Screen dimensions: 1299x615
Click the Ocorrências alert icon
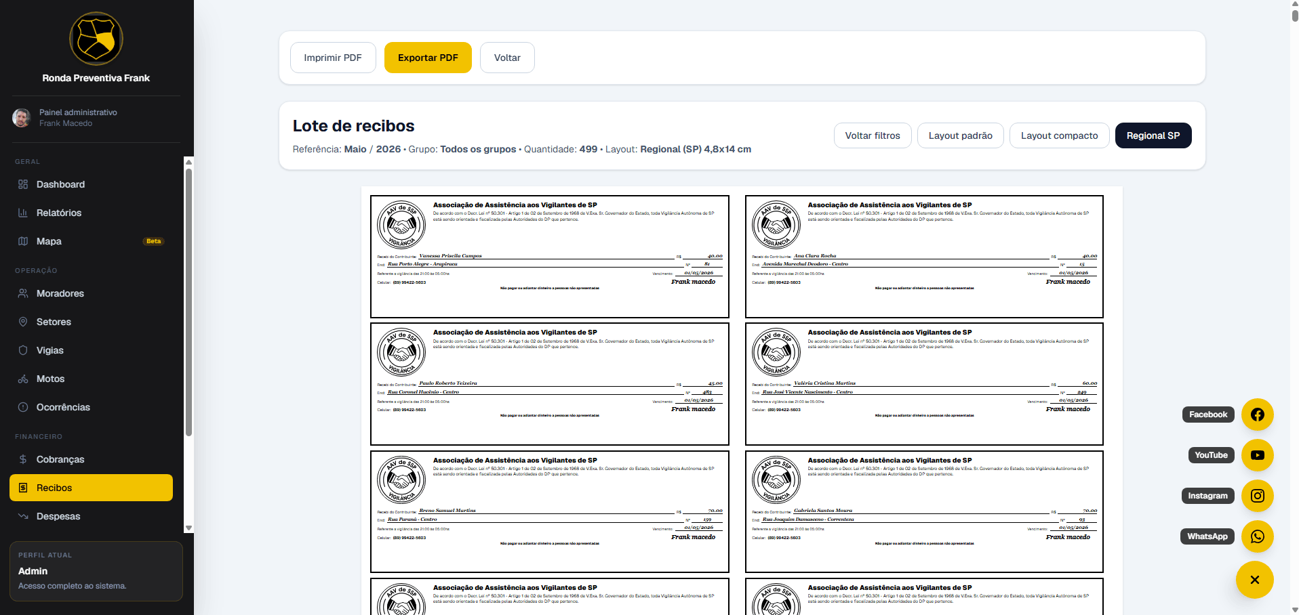pyautogui.click(x=23, y=407)
